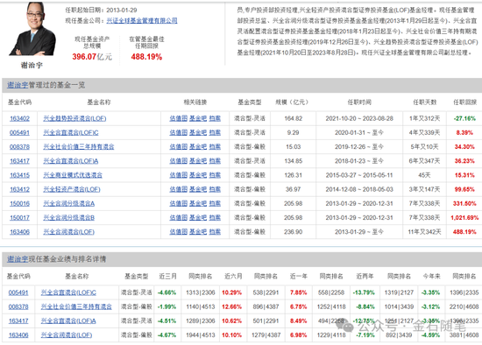Click manager photo of 谢治宇

click(x=32, y=29)
